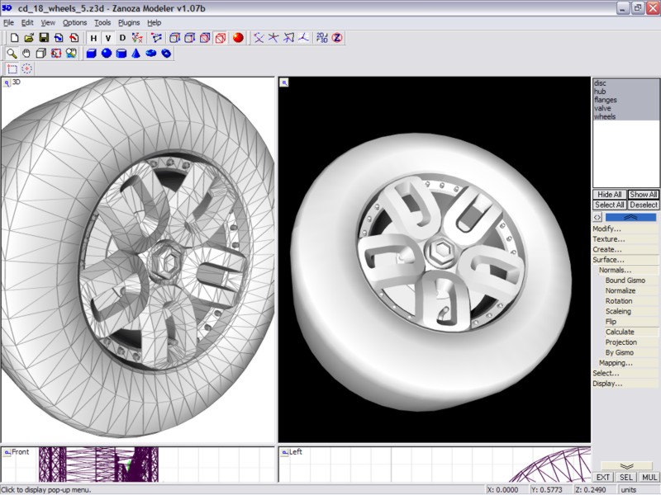The width and height of the screenshot is (661, 495).
Task: Click the red circled Z icon
Action: 337,38
